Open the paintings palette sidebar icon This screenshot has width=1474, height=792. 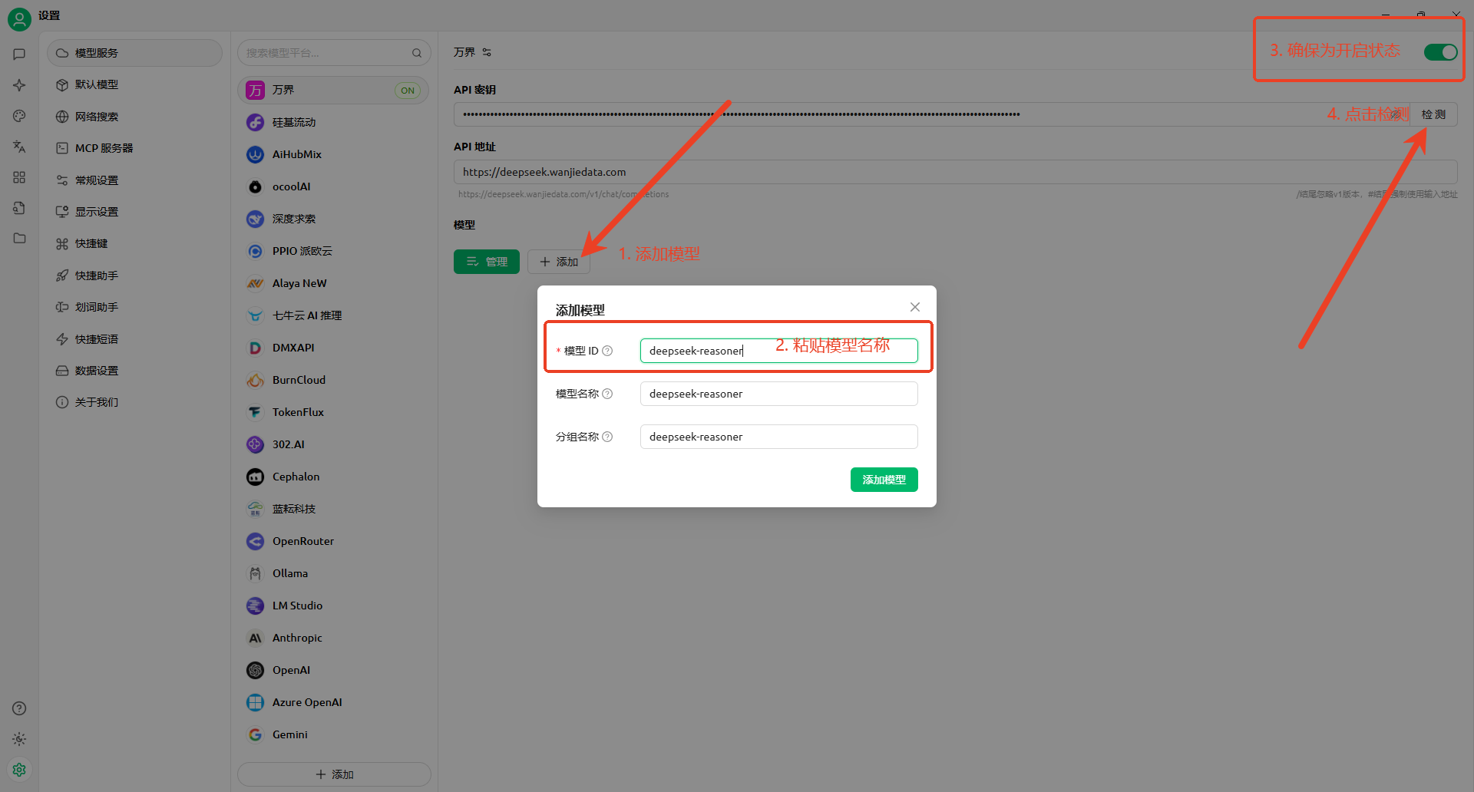[x=19, y=116]
